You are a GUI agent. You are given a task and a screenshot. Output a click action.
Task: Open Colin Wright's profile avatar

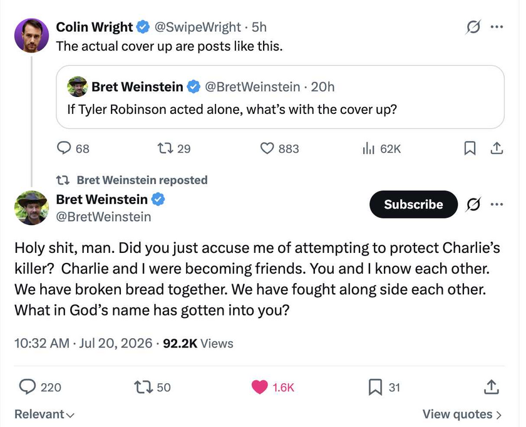pos(31,36)
